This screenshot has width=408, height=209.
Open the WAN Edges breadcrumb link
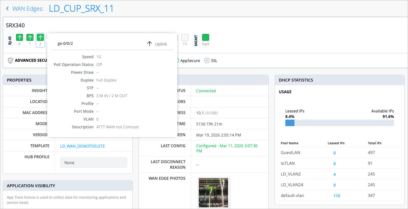point(28,9)
